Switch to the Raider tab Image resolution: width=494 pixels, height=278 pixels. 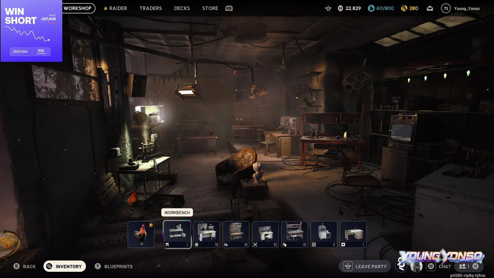(x=115, y=8)
